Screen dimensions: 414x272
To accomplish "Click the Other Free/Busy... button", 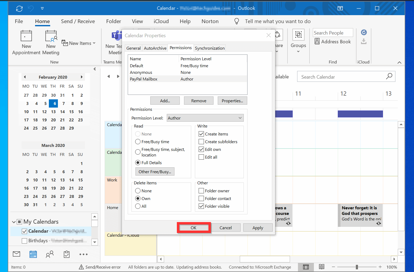I will click(x=155, y=172).
